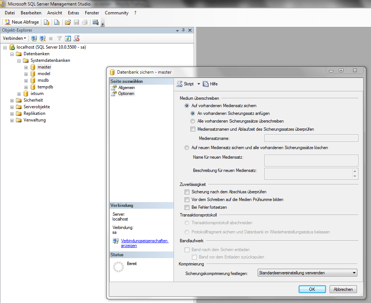Click the disconnect Object Explorer icon
371x303 pixels.
(x=42, y=38)
